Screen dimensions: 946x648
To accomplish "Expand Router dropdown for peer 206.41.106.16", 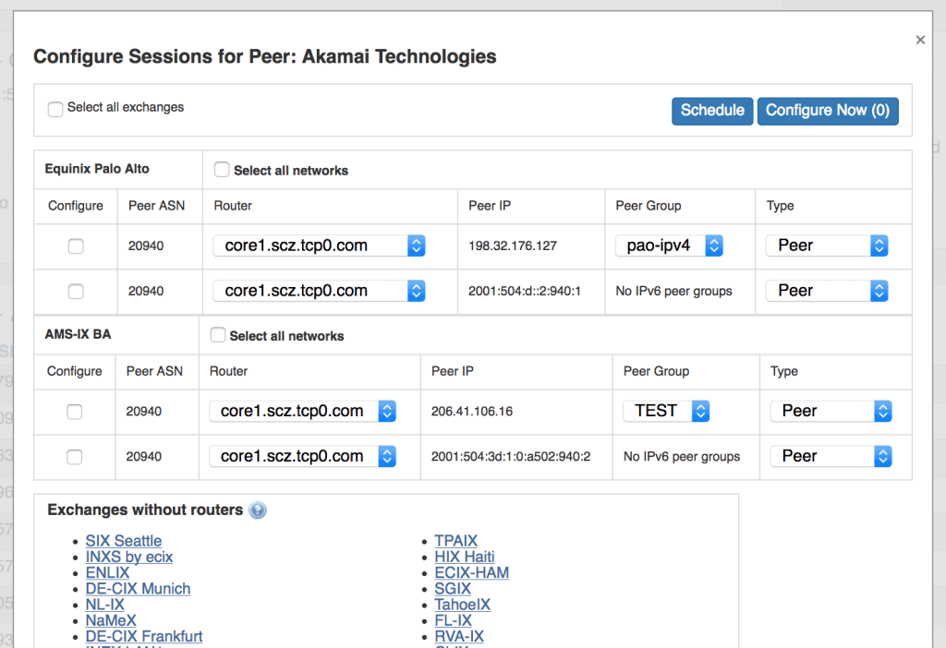I will click(x=302, y=411).
